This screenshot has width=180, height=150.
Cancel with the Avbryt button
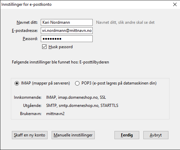(156, 135)
